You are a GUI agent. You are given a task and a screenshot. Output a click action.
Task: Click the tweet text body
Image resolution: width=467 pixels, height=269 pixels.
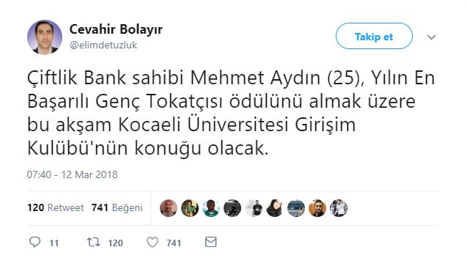tap(231, 113)
